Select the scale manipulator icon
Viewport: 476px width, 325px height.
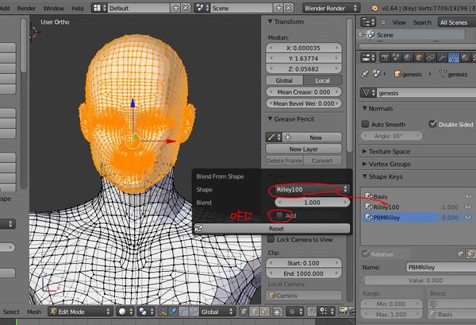194,311
